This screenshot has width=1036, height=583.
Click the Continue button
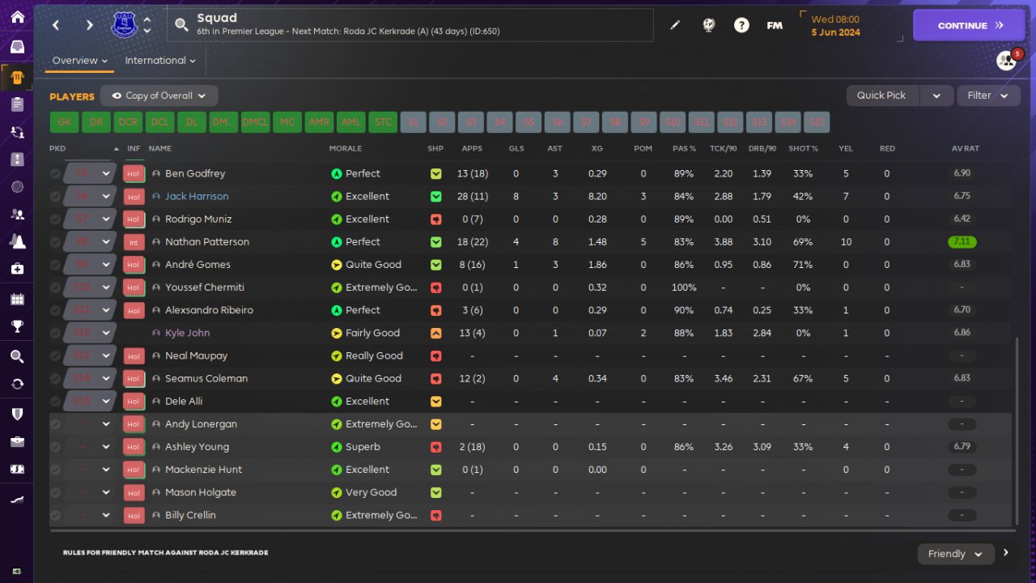pyautogui.click(x=969, y=25)
